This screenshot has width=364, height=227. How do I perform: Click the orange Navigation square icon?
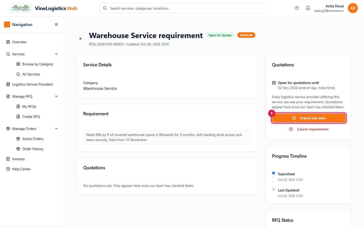point(7,24)
